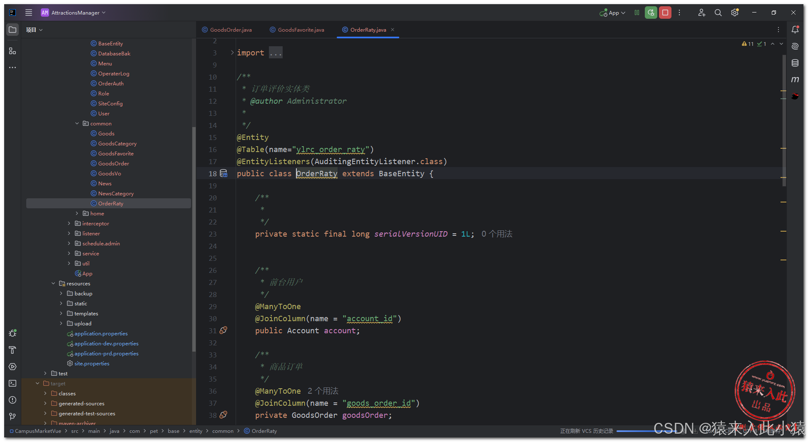Open the AI Assistant spiral icon
Viewport: 808px width, 442px height.
(x=795, y=46)
